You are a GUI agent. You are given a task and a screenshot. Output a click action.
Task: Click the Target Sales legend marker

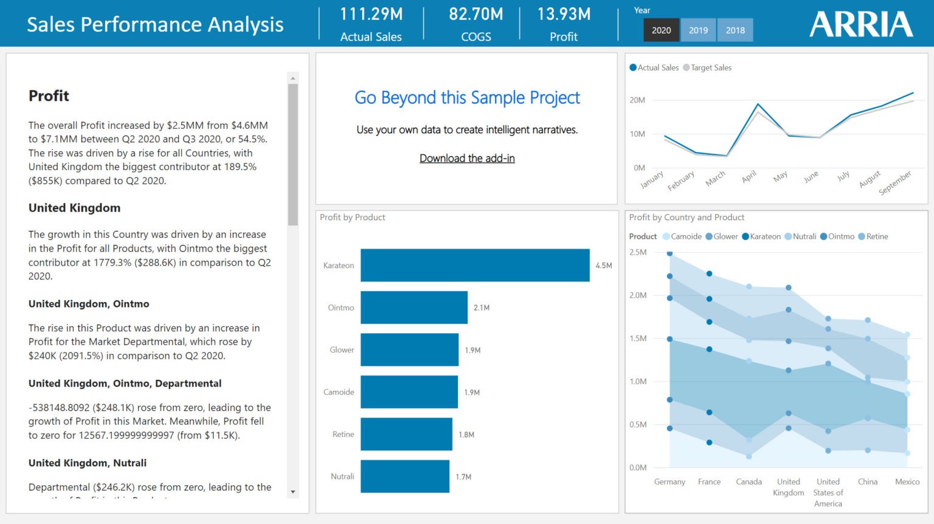[x=687, y=68]
